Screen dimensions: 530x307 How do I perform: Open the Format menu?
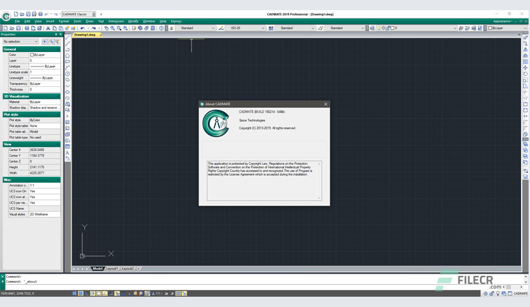tap(64, 22)
